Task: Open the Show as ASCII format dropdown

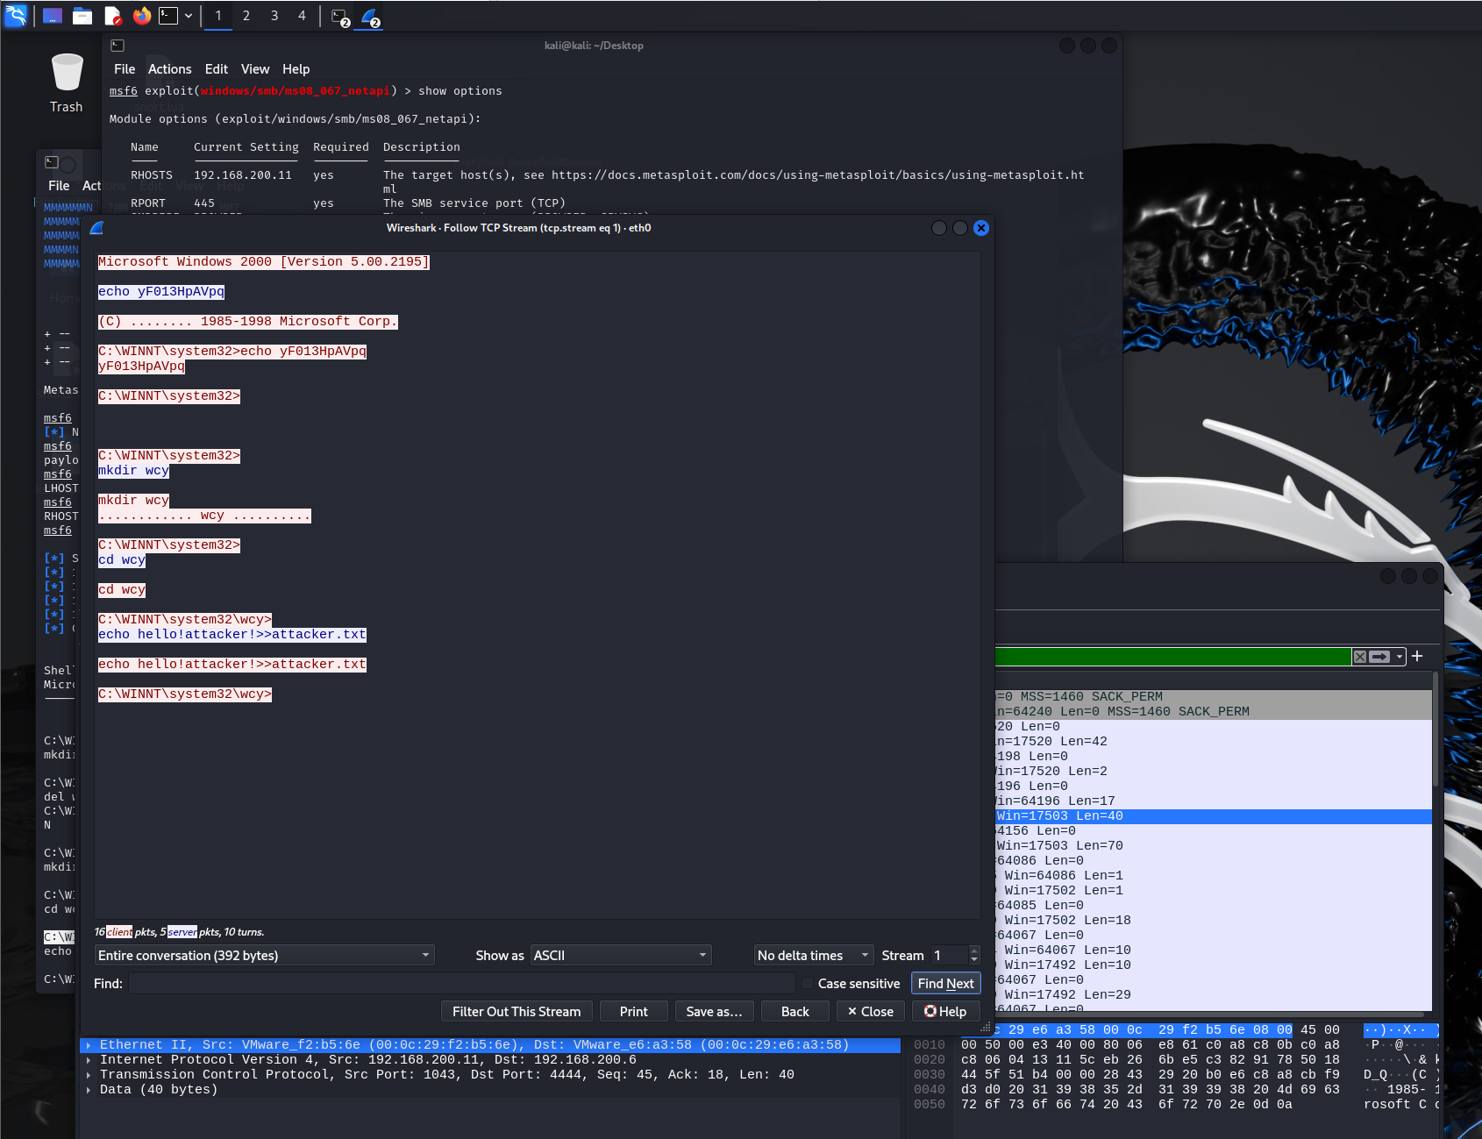Action: (x=621, y=955)
